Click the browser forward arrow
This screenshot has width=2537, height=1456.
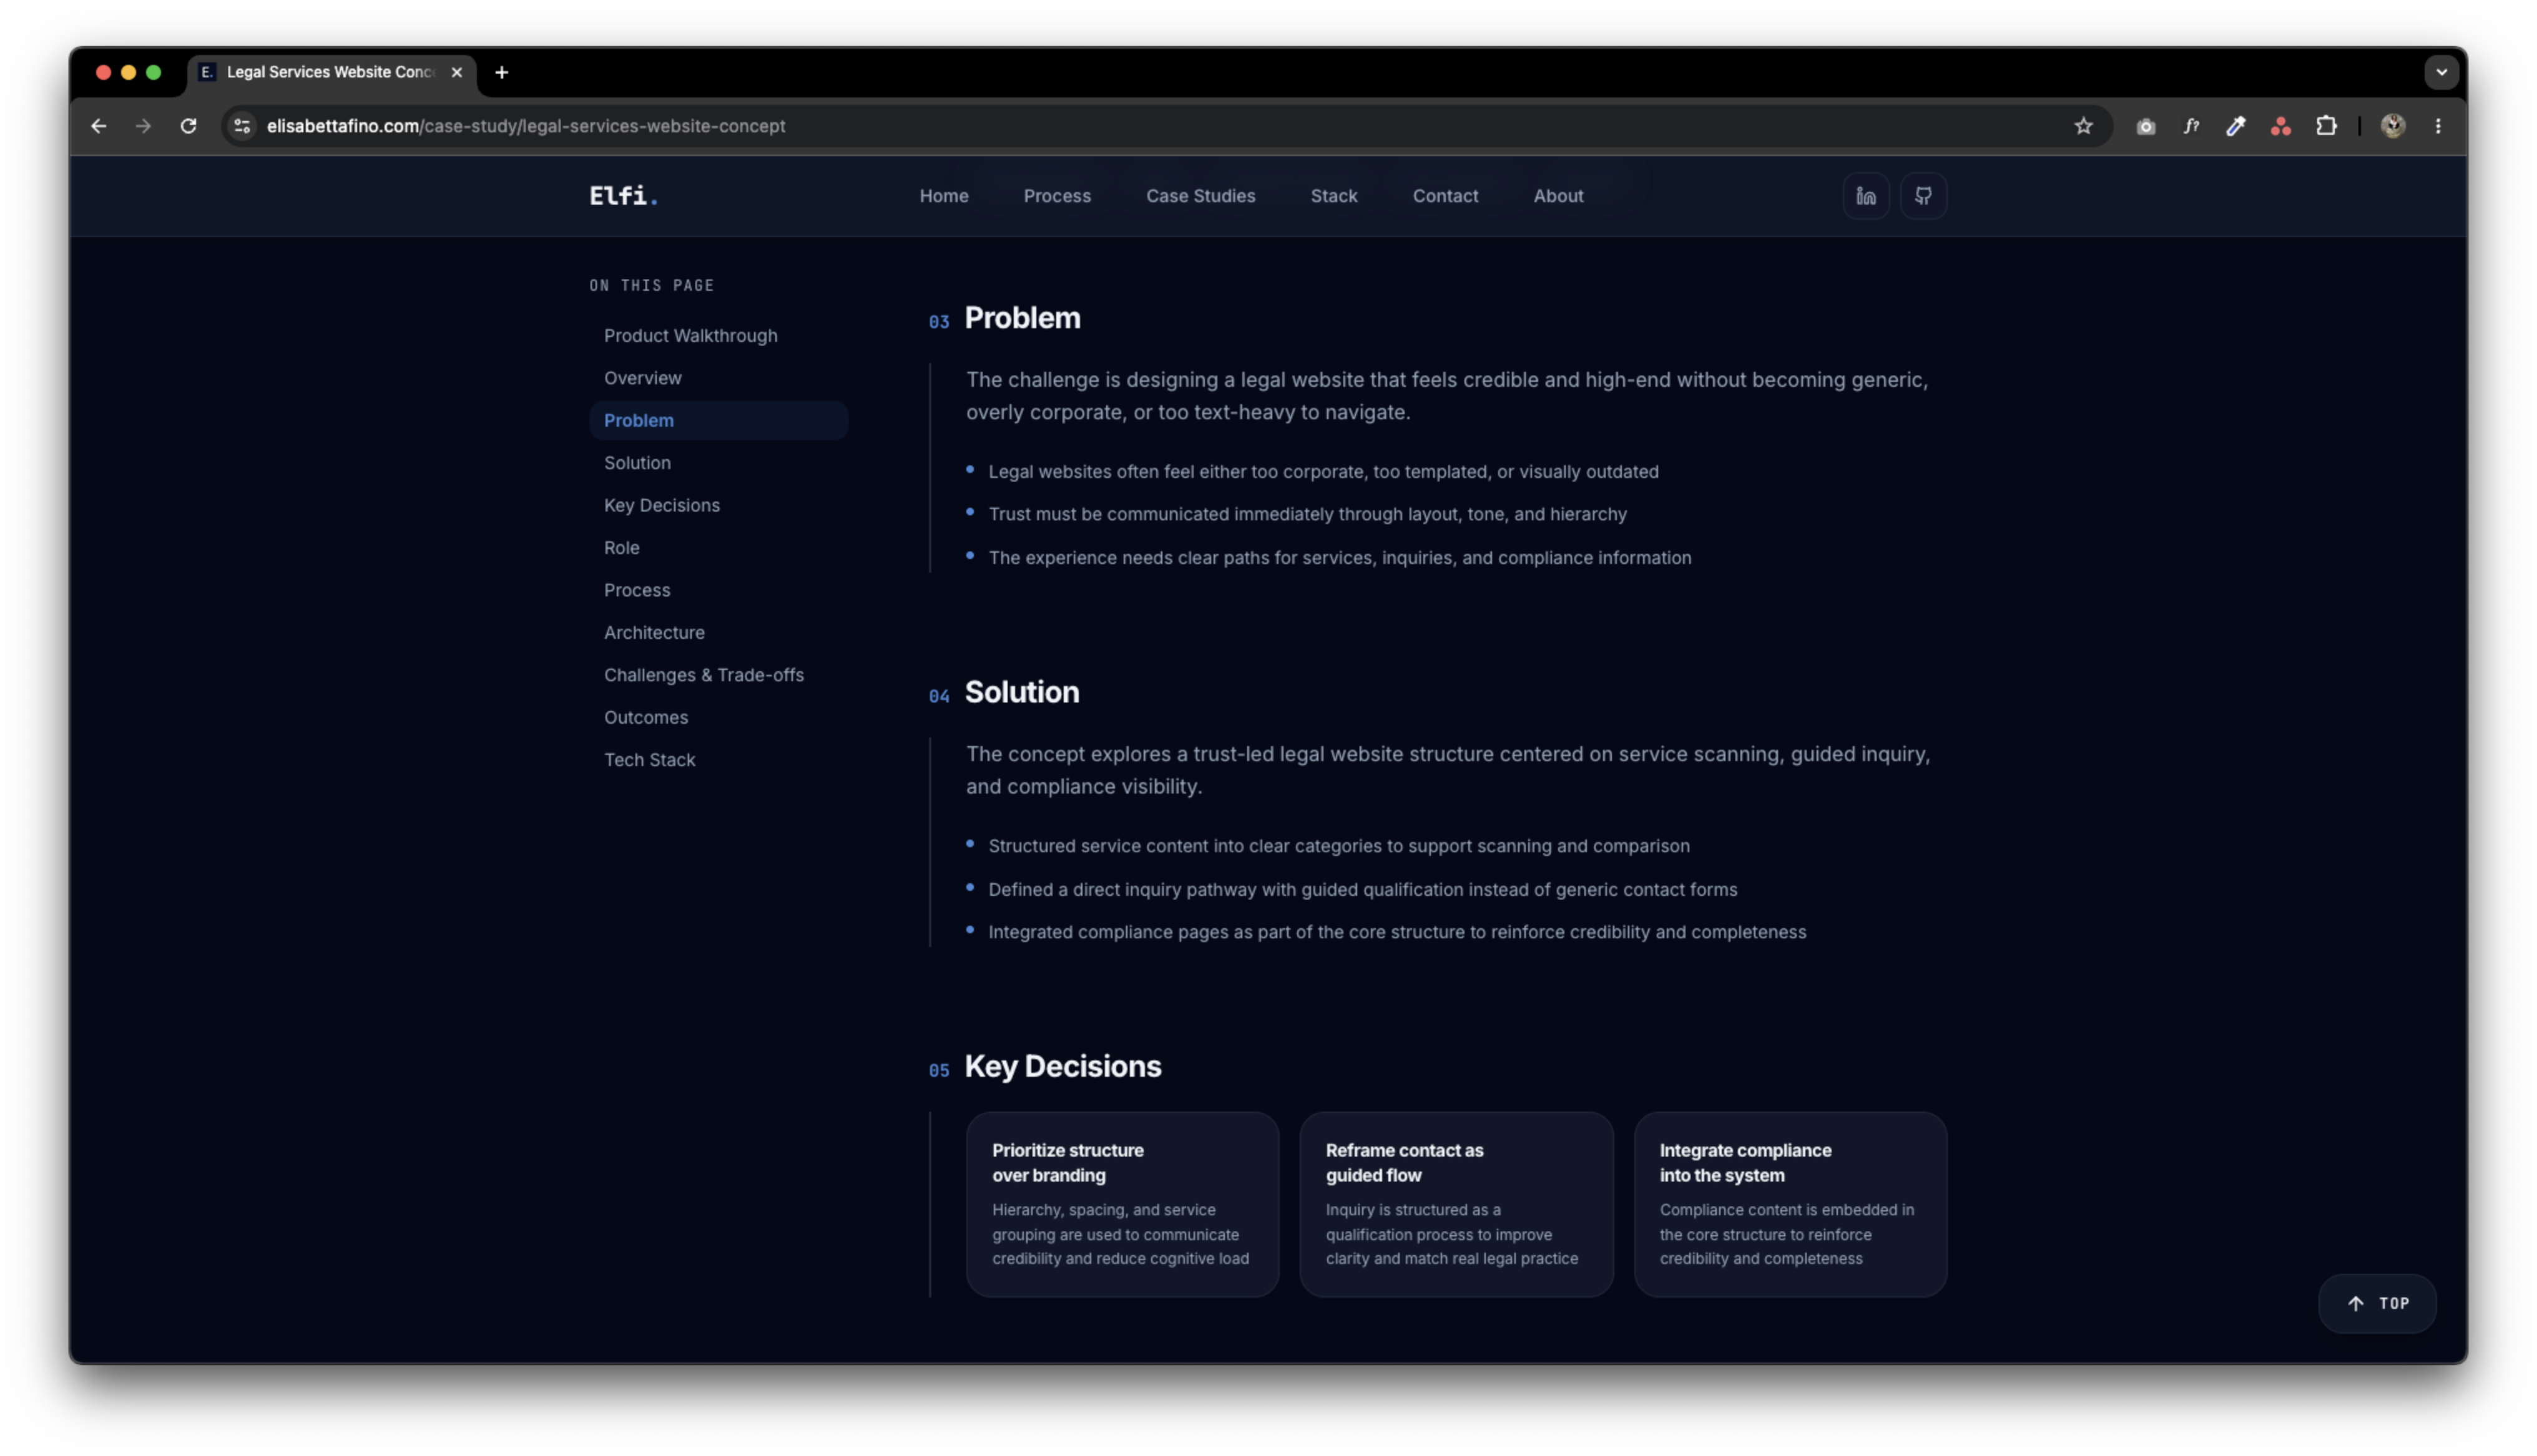tap(143, 126)
